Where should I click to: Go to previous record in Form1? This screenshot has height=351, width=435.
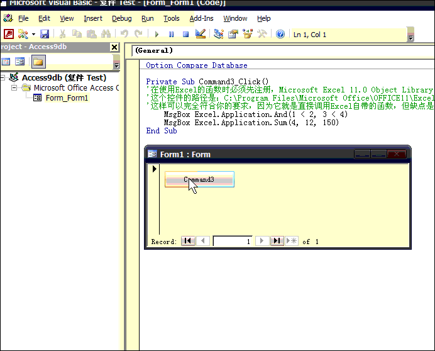click(x=203, y=241)
